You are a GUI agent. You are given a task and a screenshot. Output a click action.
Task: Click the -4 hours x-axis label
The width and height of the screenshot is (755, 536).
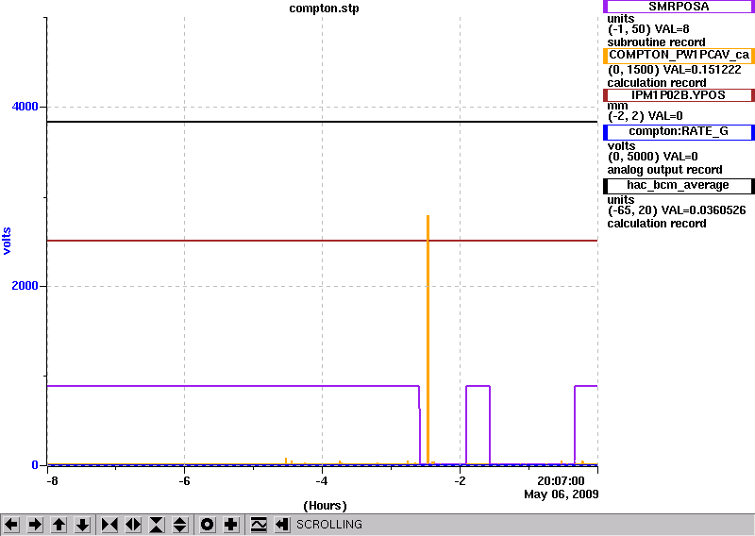pyautogui.click(x=322, y=481)
